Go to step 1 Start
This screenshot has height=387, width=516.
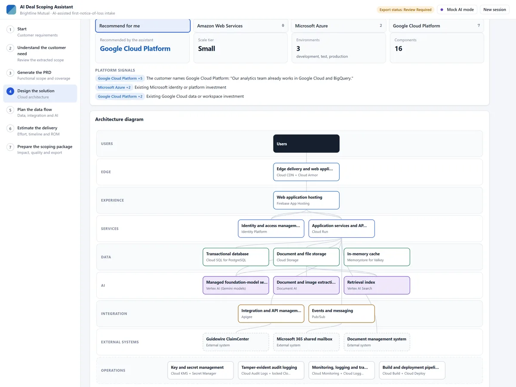tap(40, 32)
